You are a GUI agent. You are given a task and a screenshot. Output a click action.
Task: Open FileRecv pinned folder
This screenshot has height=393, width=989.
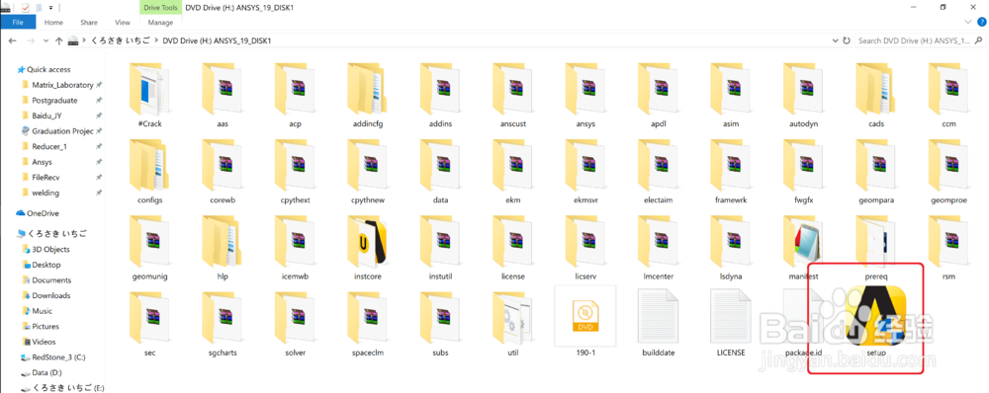[x=45, y=178]
